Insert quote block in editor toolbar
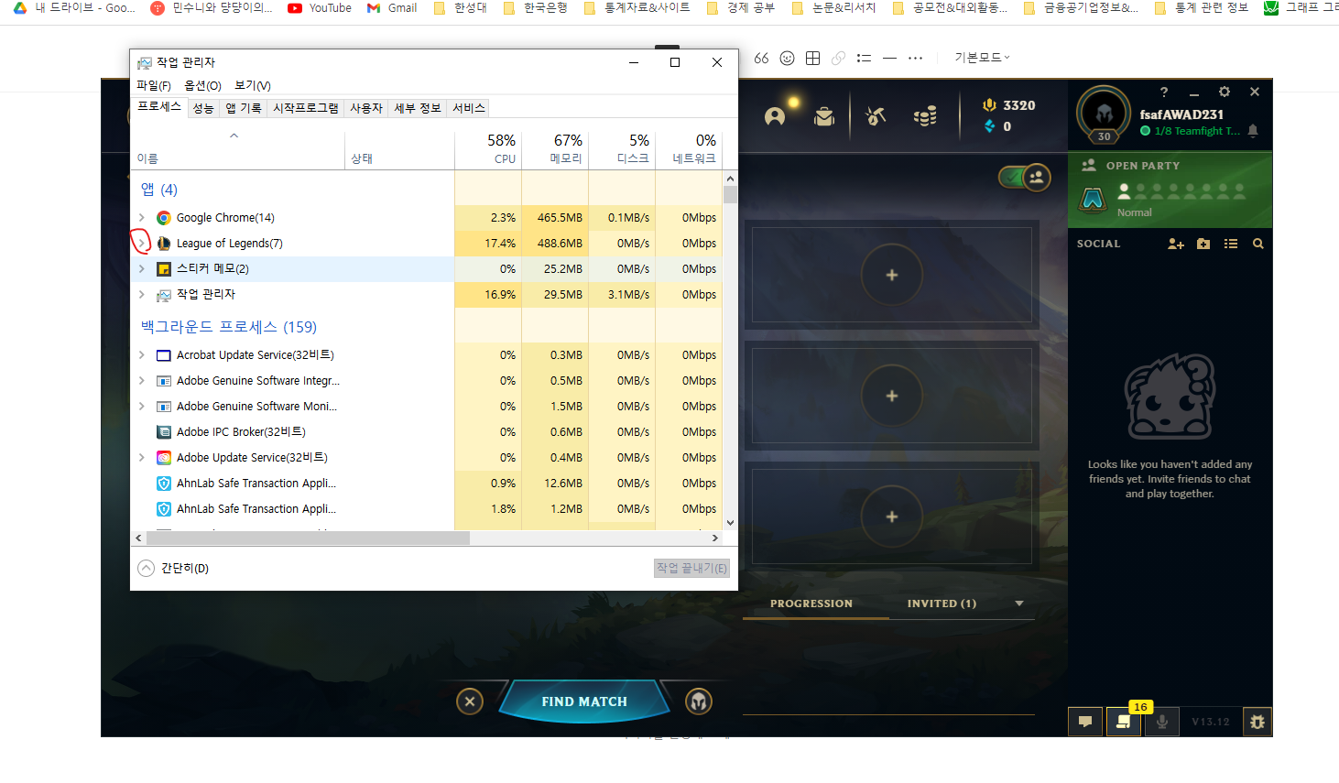1339x783 pixels. coord(761,58)
